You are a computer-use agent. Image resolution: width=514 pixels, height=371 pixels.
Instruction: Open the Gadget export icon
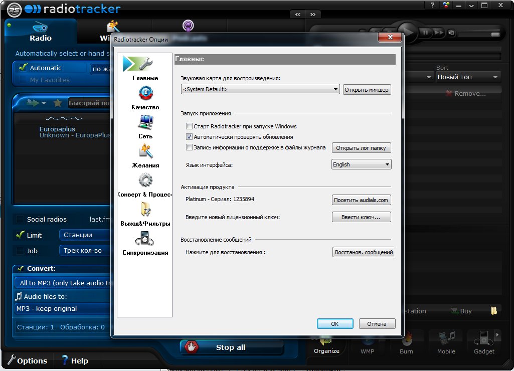point(484,343)
